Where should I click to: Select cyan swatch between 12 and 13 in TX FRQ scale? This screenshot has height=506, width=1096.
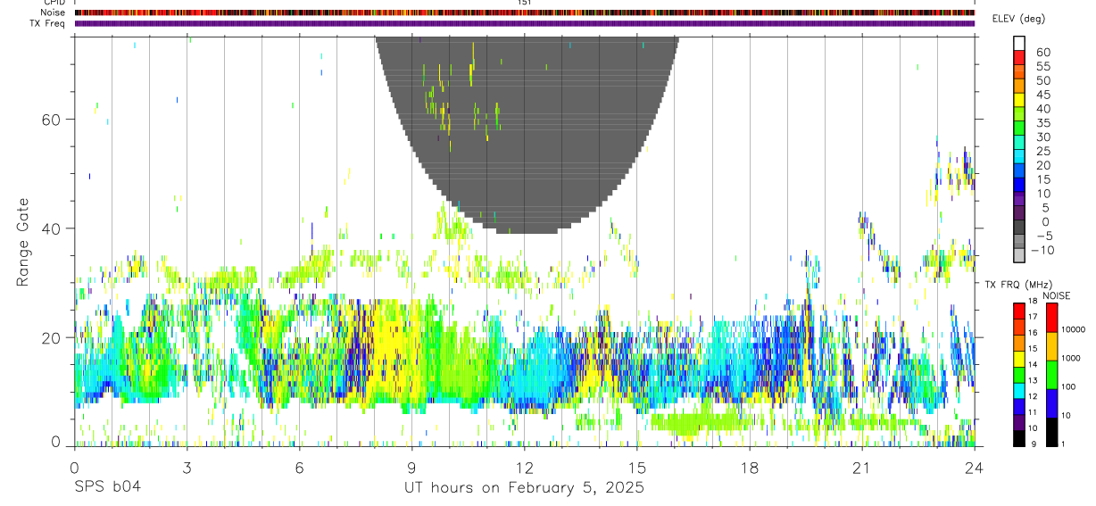1019,391
